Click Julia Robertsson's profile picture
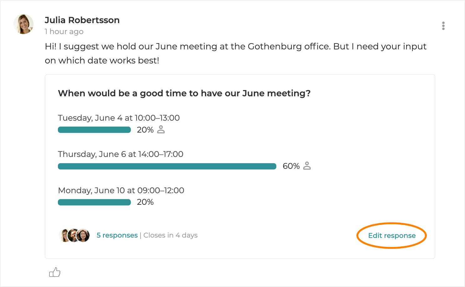Screen dimensions: 465x287 pos(23,24)
